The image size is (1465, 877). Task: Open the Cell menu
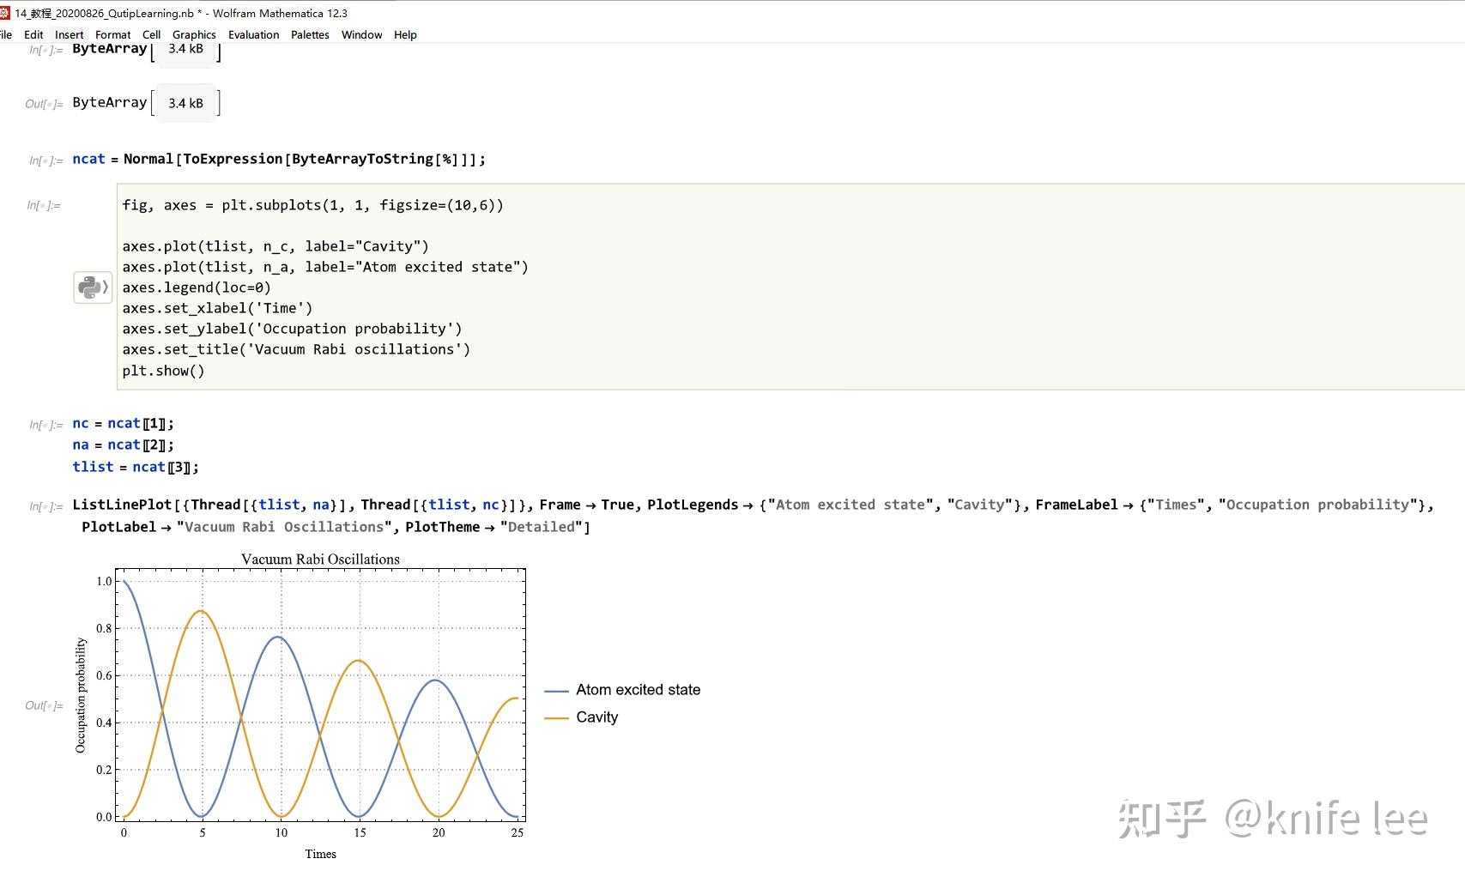[x=151, y=34]
